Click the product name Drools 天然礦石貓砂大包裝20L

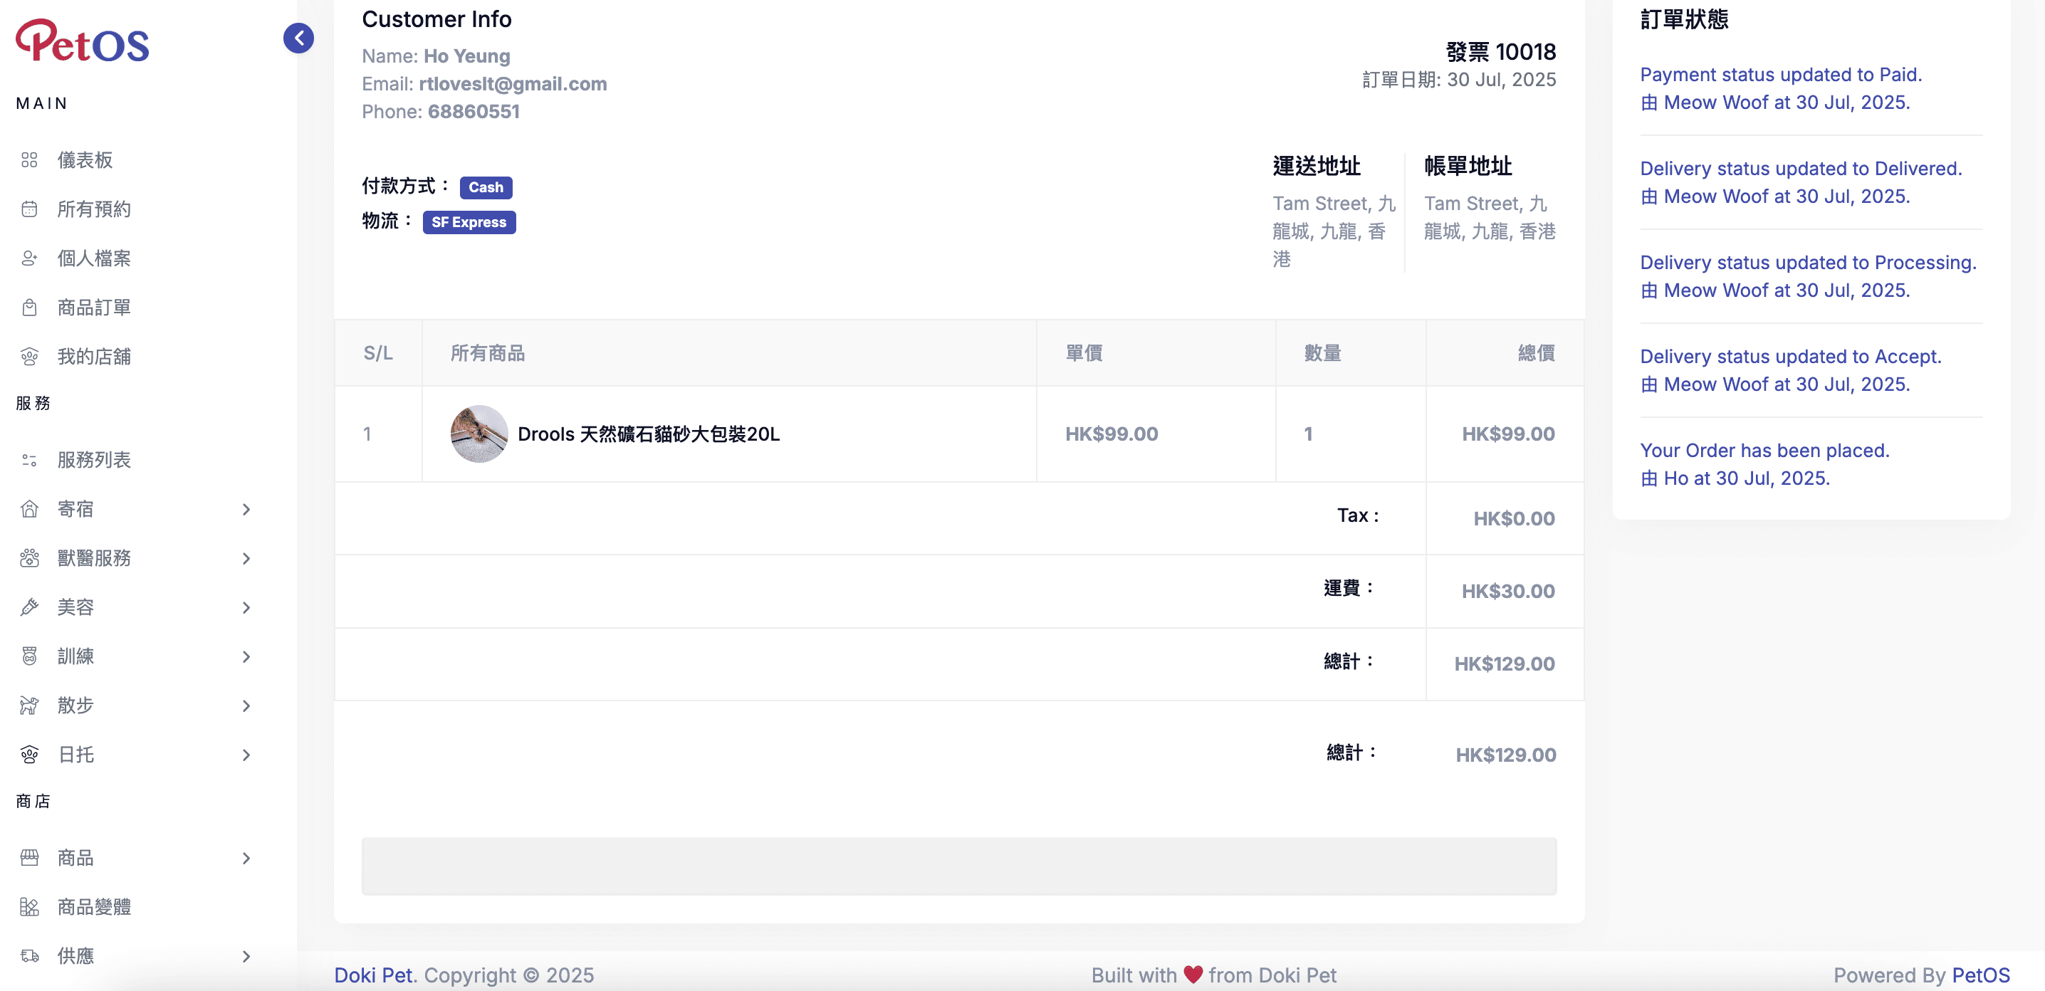click(649, 434)
